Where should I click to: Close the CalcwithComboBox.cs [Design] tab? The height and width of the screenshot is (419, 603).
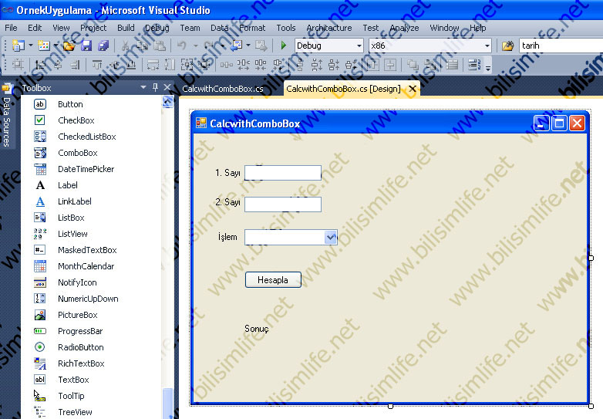coord(413,89)
